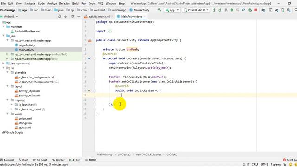Start debugging with the green bug icon

[232, 10]
